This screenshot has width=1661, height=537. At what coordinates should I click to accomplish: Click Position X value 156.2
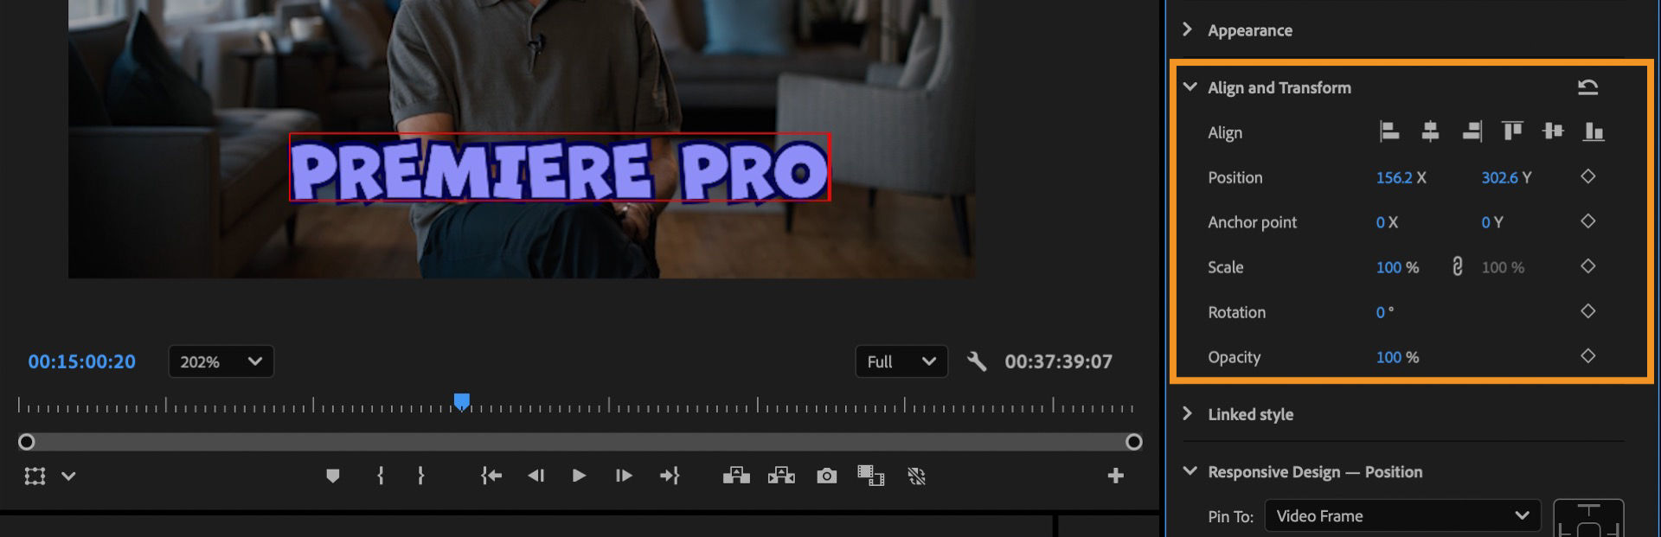1394,177
